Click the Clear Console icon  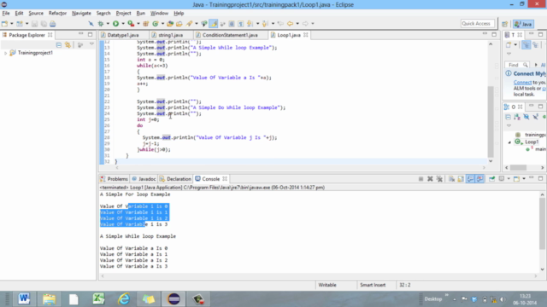(x=452, y=179)
